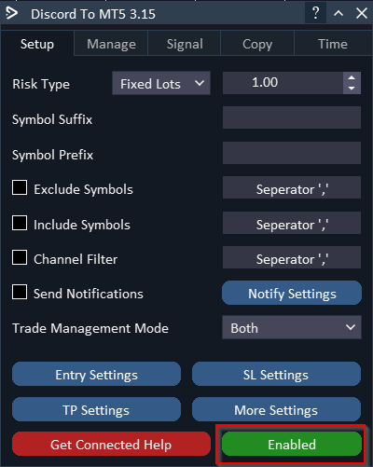This screenshot has height=467, width=373.
Task: Open the Risk Type Fixed Lots dropdown
Action: coord(161,83)
